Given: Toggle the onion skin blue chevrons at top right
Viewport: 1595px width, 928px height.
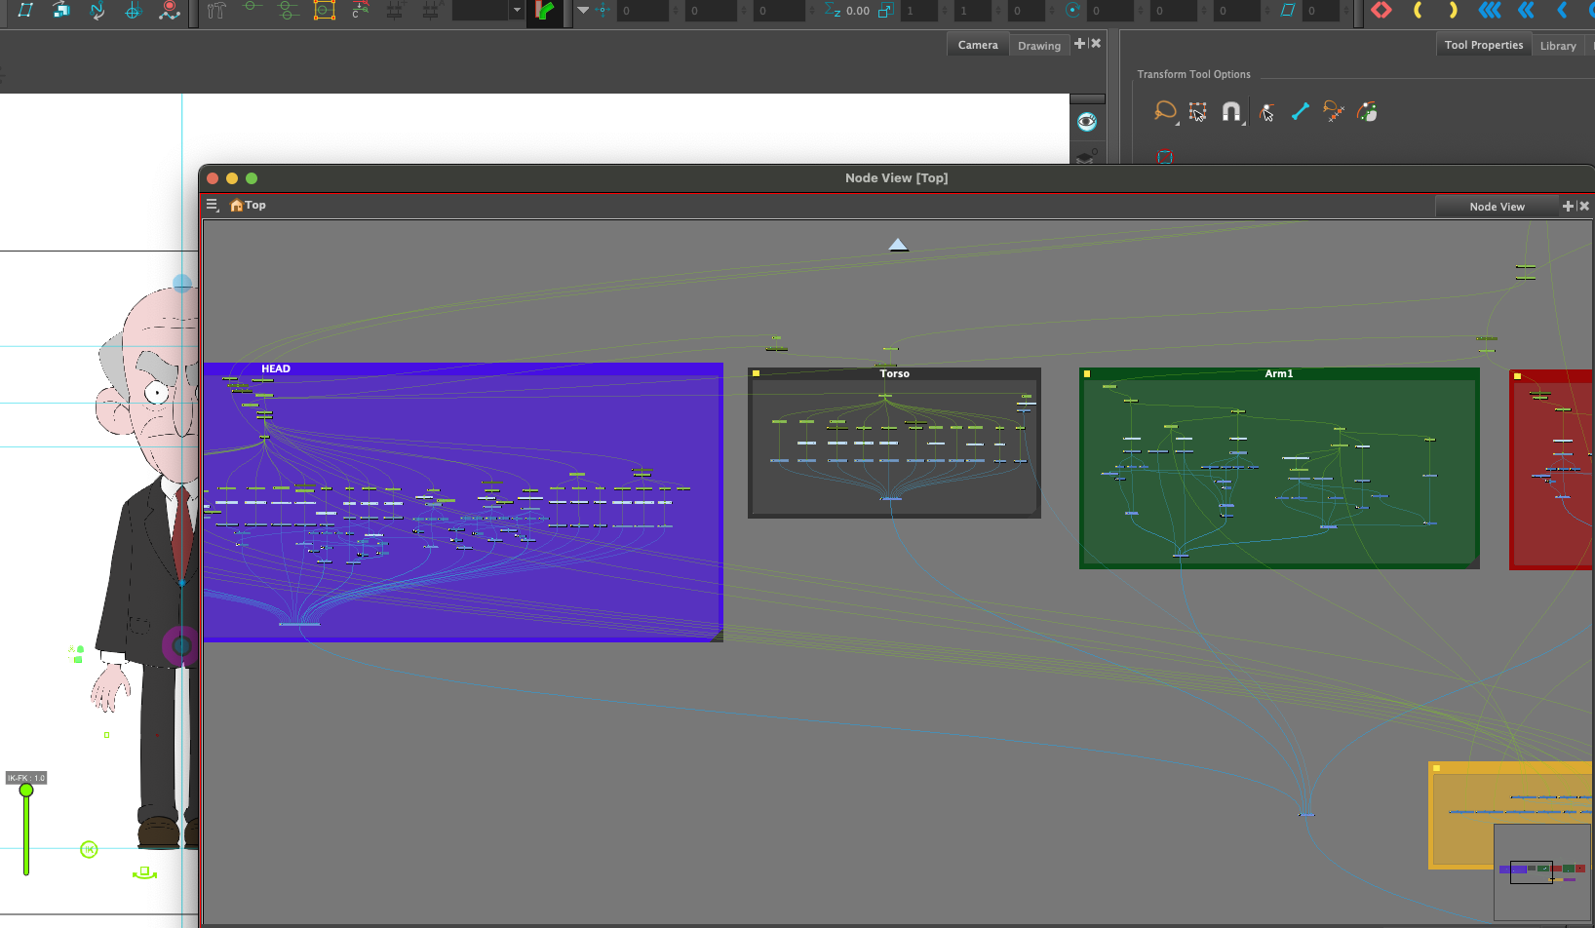Looking at the screenshot, I should [1490, 11].
